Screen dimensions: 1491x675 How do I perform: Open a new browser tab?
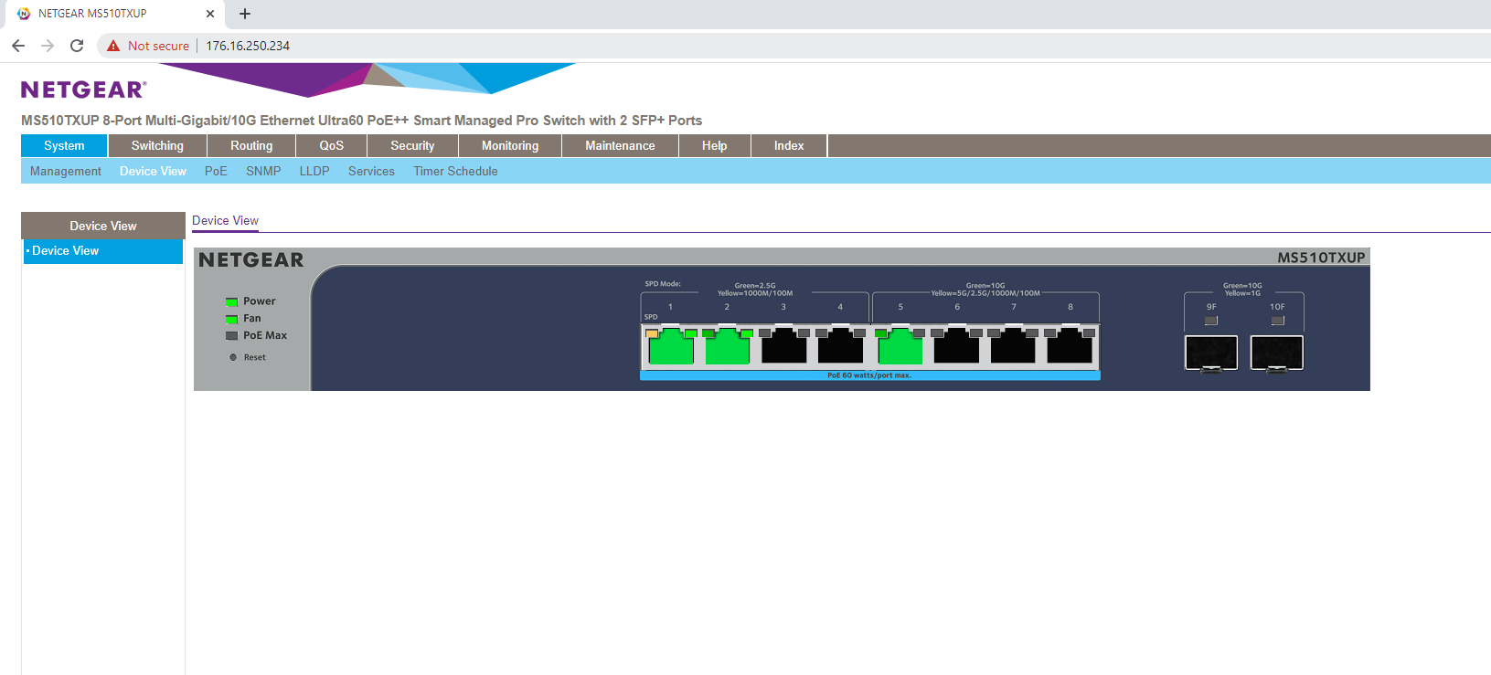245,14
